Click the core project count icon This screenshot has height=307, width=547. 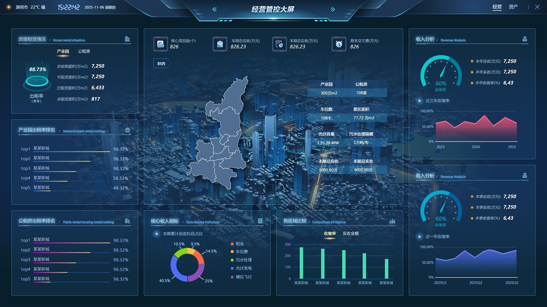(160, 44)
